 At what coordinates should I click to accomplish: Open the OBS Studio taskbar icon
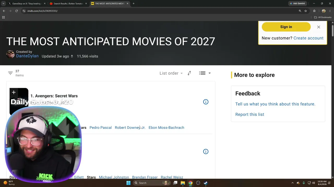[198, 183]
